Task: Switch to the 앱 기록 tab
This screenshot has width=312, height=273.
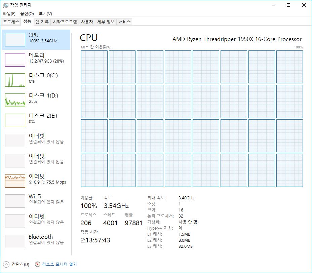Action: point(42,22)
